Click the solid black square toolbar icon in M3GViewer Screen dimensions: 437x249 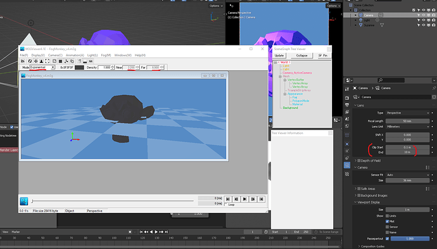point(60,61)
